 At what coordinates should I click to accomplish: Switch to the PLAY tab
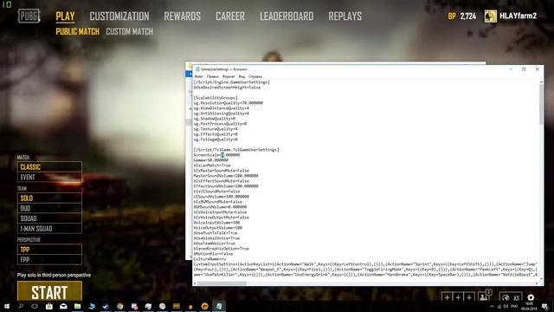click(66, 16)
